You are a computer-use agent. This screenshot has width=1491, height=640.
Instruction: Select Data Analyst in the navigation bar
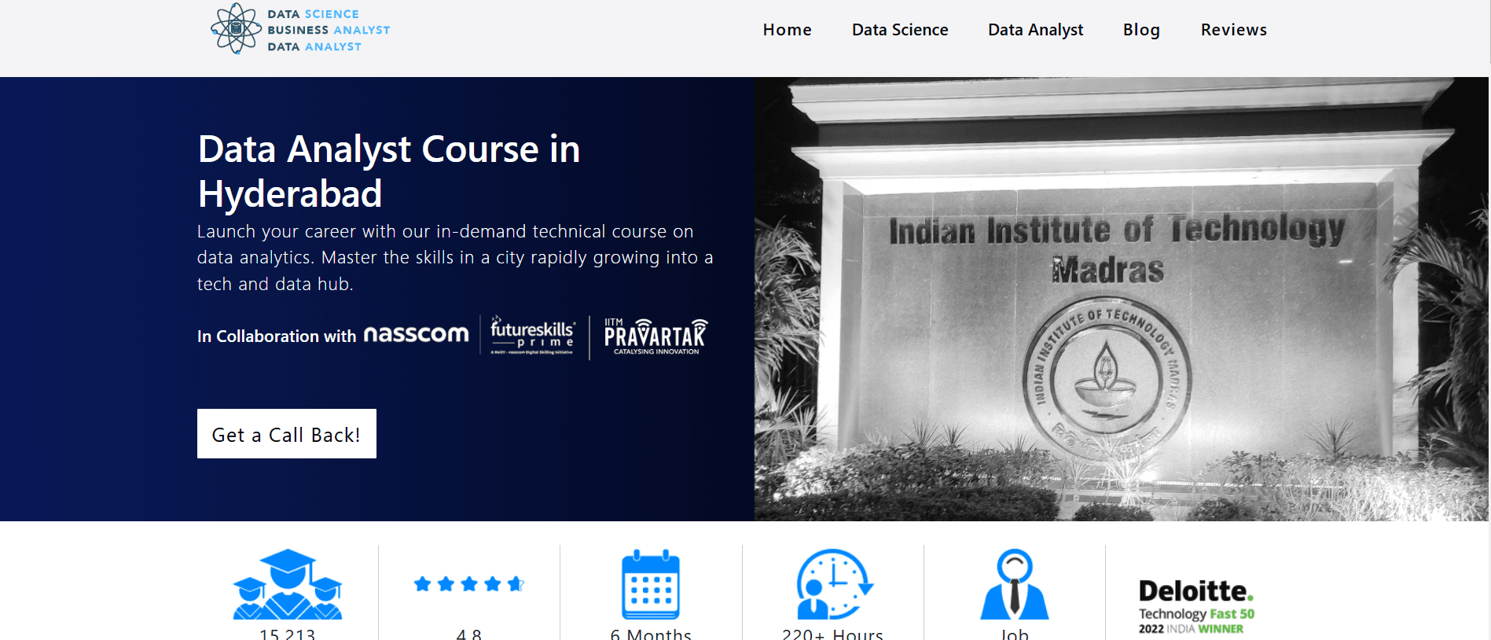pyautogui.click(x=1035, y=30)
